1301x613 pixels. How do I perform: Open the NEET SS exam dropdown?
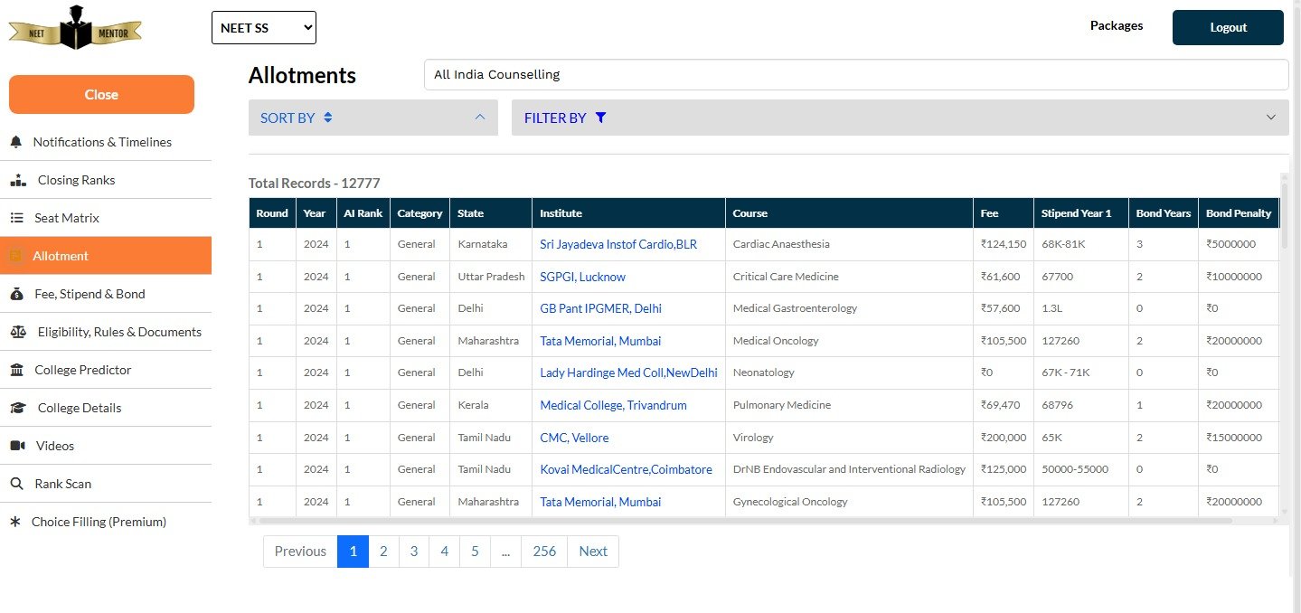click(x=263, y=28)
